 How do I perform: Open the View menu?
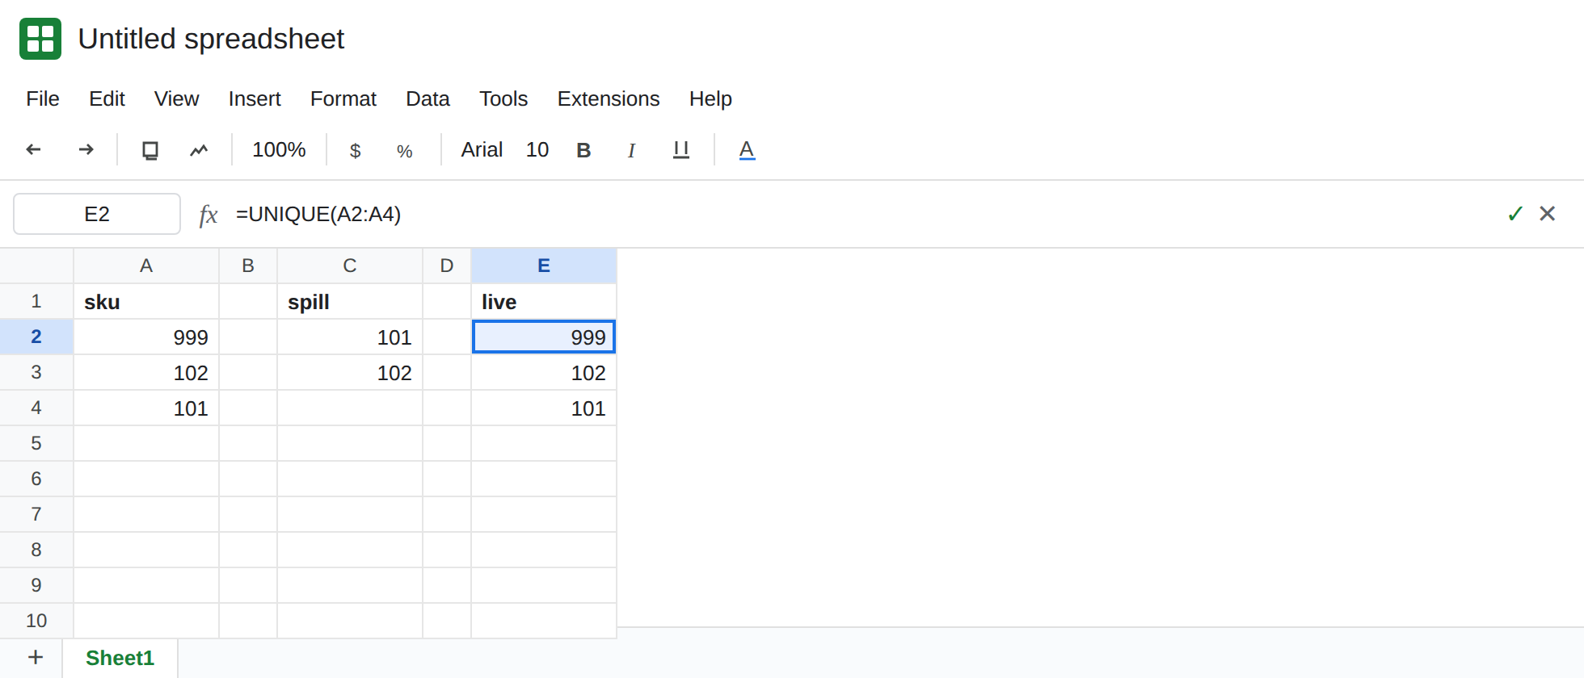[176, 98]
